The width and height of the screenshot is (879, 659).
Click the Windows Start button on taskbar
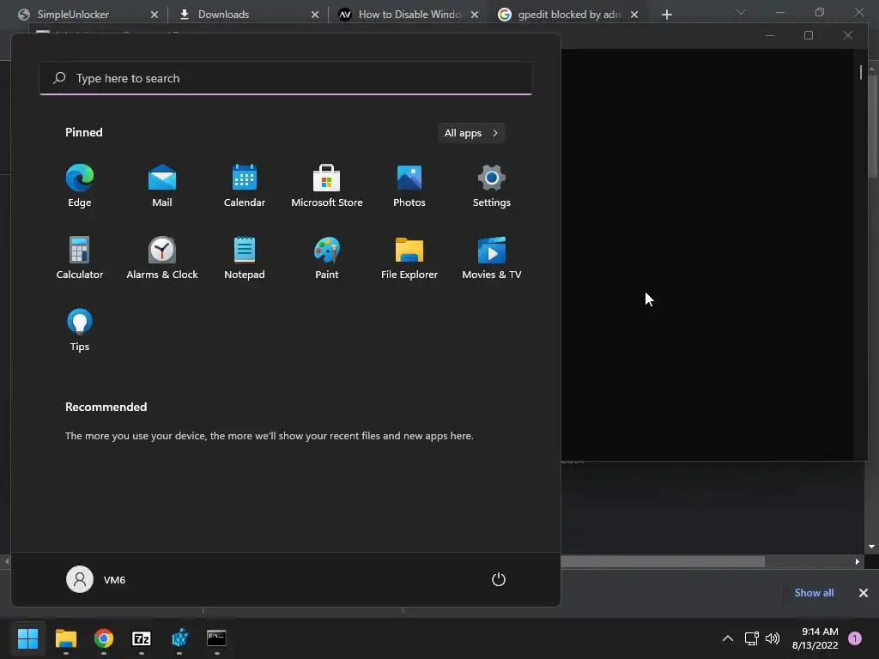[27, 638]
